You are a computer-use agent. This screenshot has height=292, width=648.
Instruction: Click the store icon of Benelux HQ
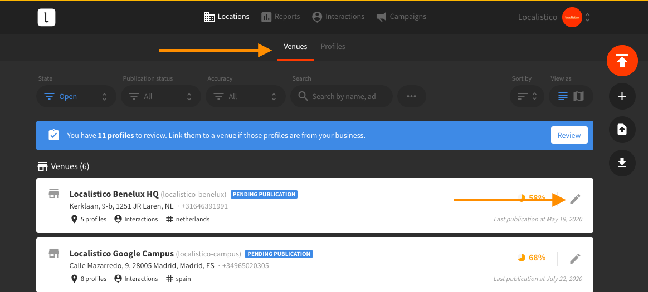point(53,194)
